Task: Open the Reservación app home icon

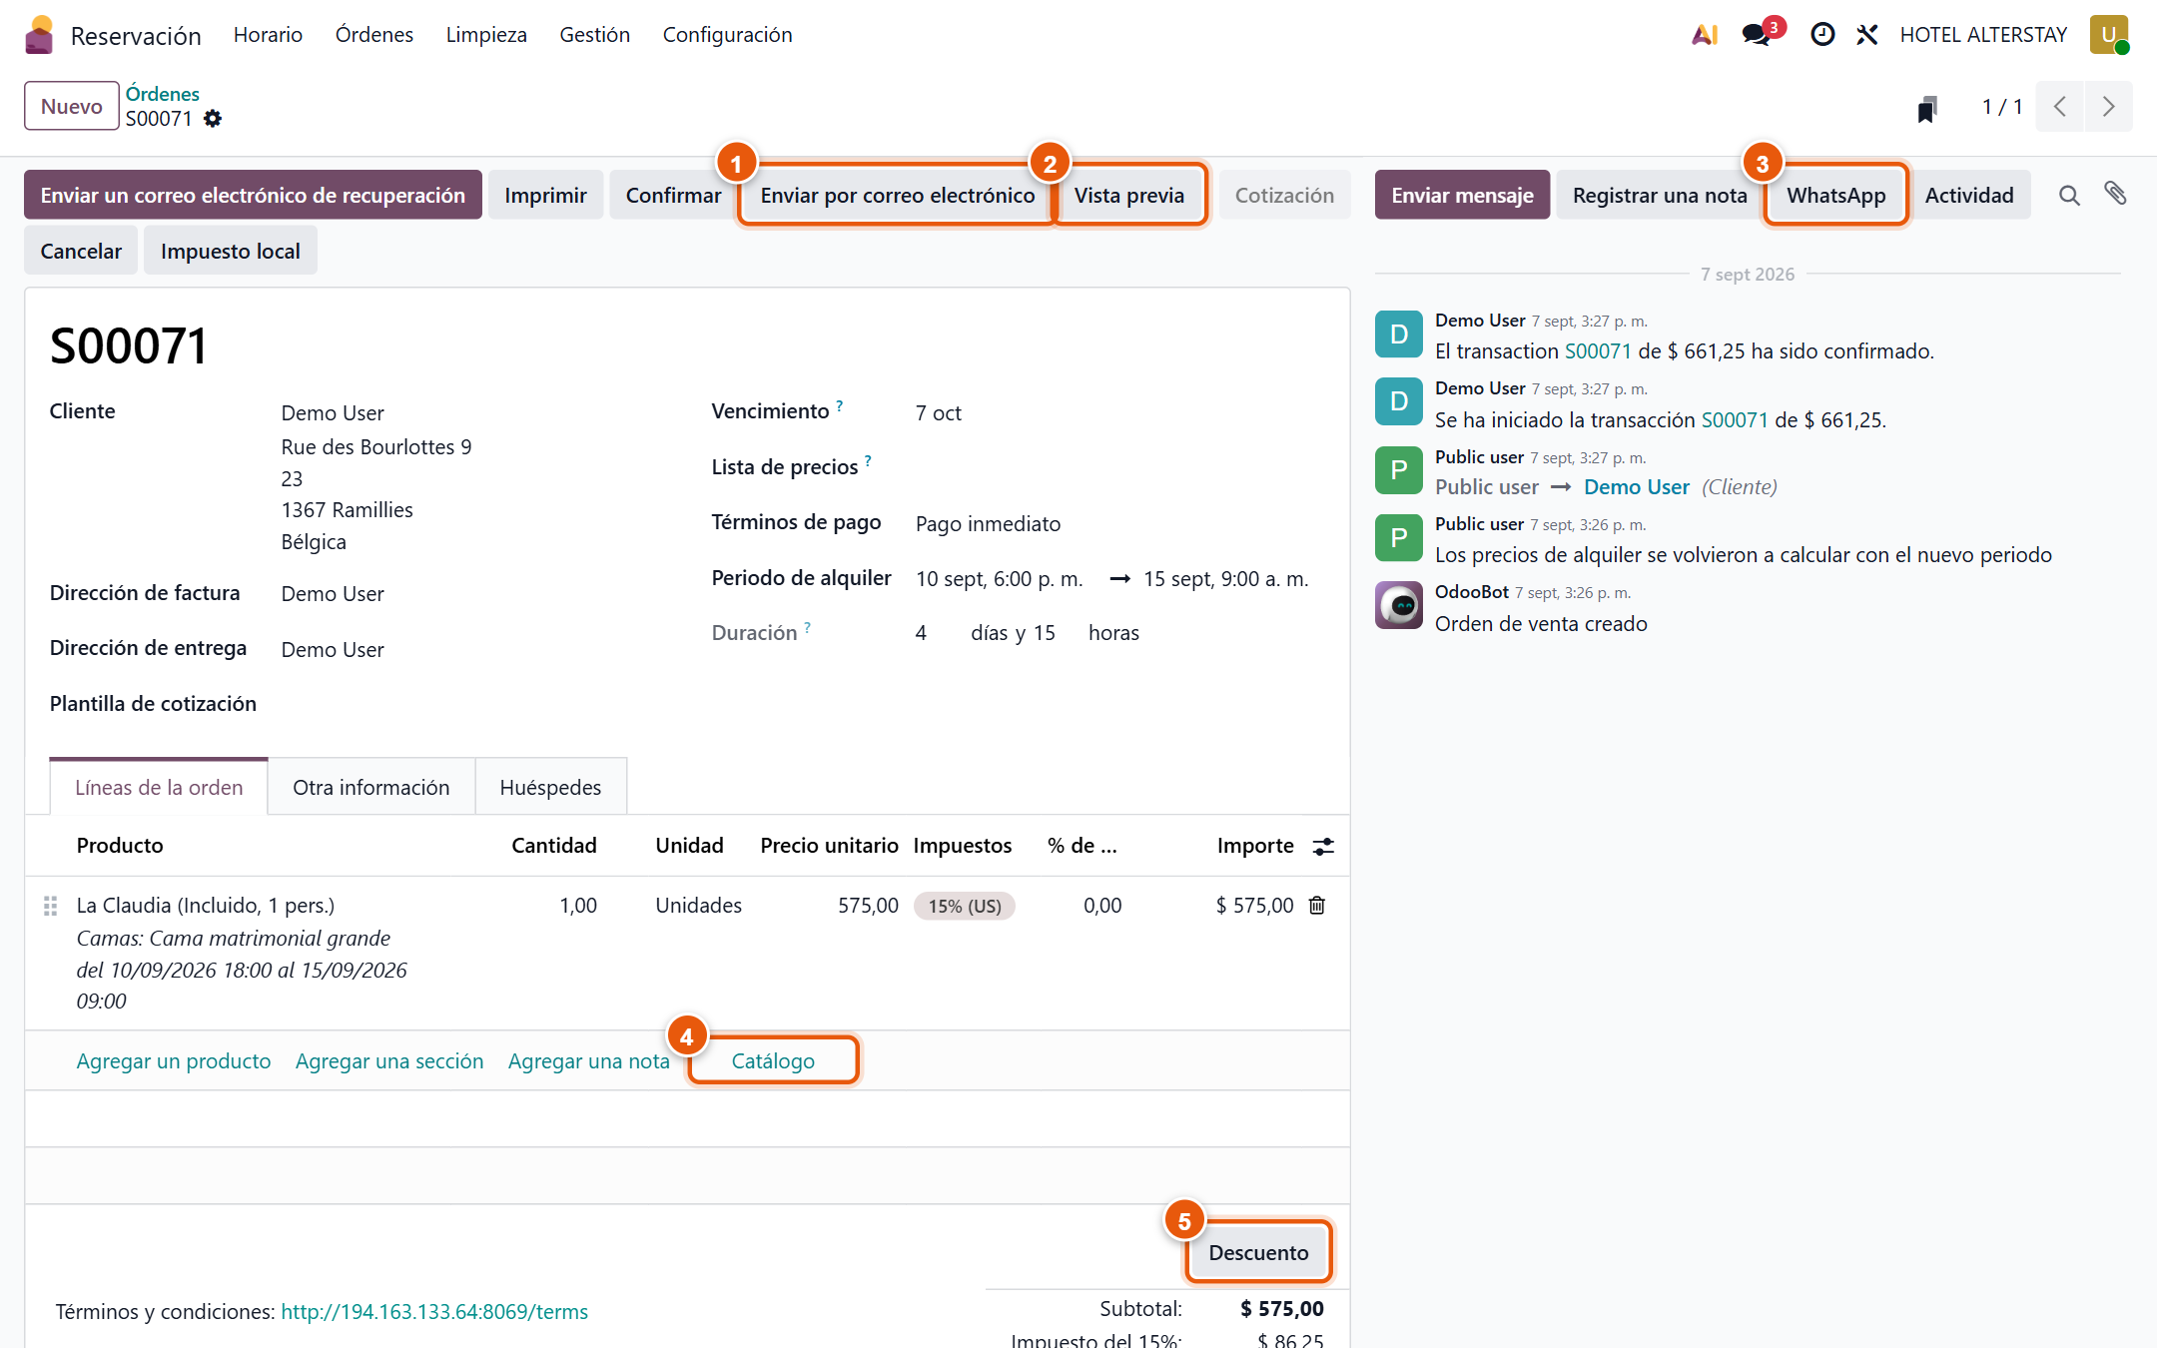Action: [x=39, y=35]
